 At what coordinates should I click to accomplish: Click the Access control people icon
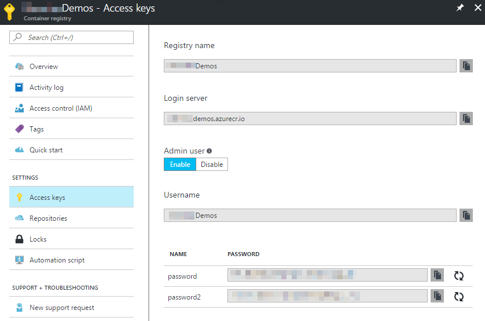[x=20, y=108]
